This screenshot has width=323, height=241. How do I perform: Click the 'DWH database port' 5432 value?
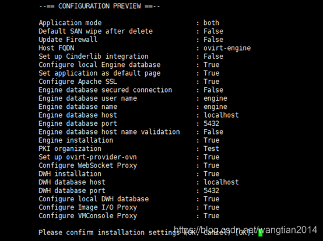click(x=211, y=190)
